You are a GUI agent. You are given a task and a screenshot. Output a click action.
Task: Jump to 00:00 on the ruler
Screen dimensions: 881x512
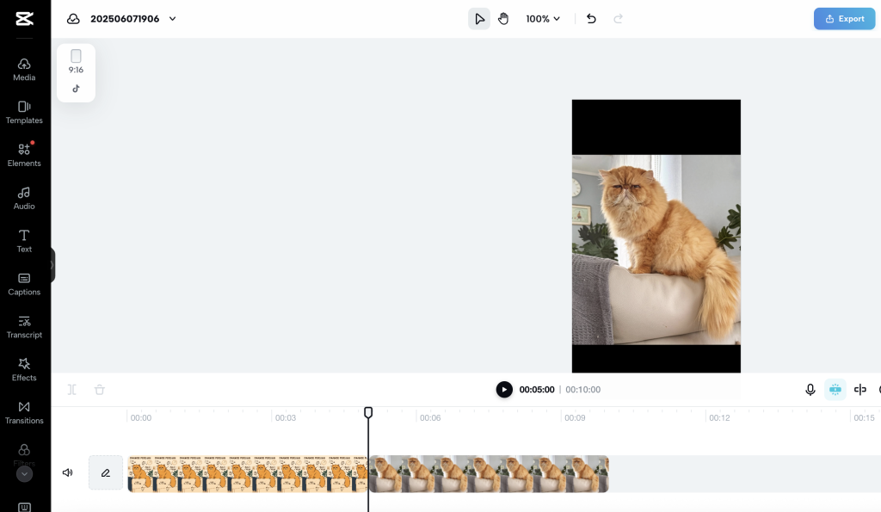(140, 417)
